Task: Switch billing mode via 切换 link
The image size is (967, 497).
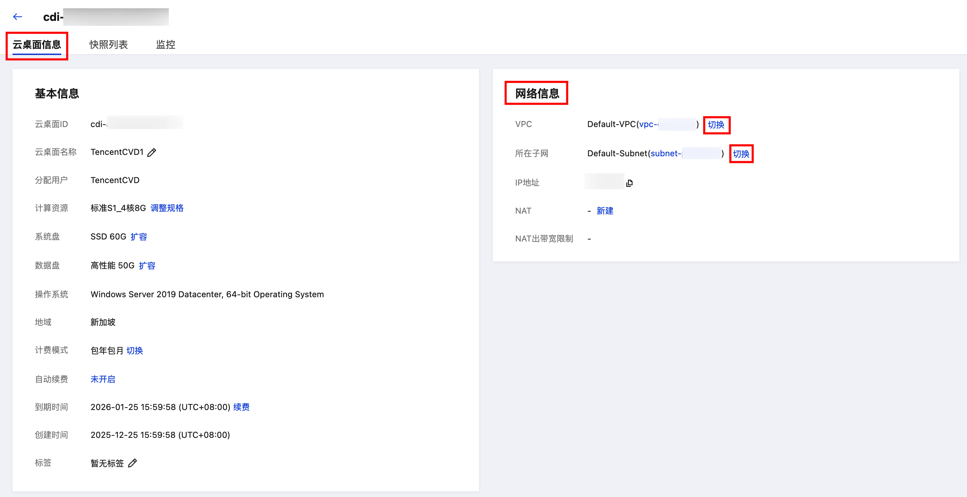Action: tap(134, 350)
